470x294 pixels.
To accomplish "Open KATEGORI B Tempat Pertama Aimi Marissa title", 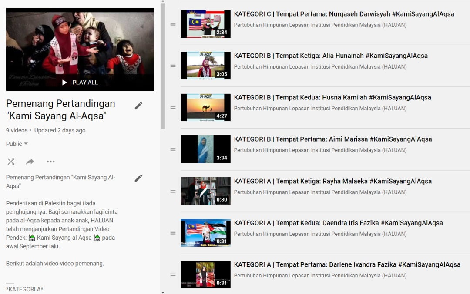I will click(x=333, y=139).
